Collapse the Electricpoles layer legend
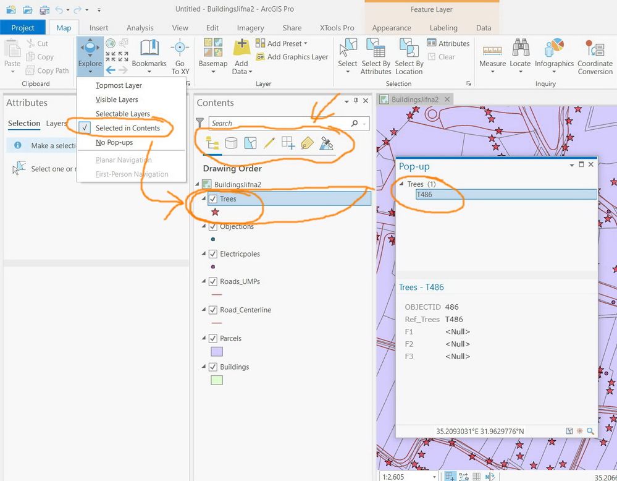This screenshot has height=481, width=617. (x=204, y=253)
